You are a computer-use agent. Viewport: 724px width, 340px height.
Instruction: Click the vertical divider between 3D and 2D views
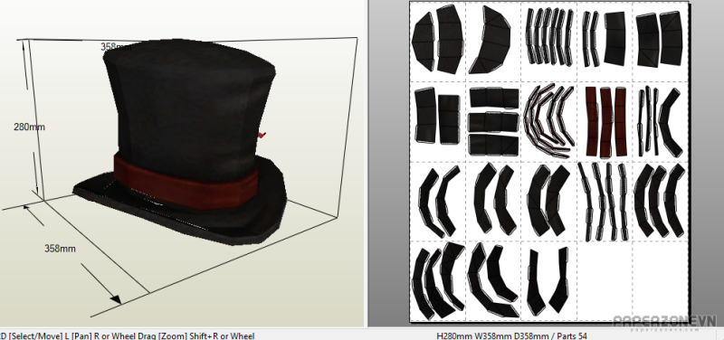[367, 164]
